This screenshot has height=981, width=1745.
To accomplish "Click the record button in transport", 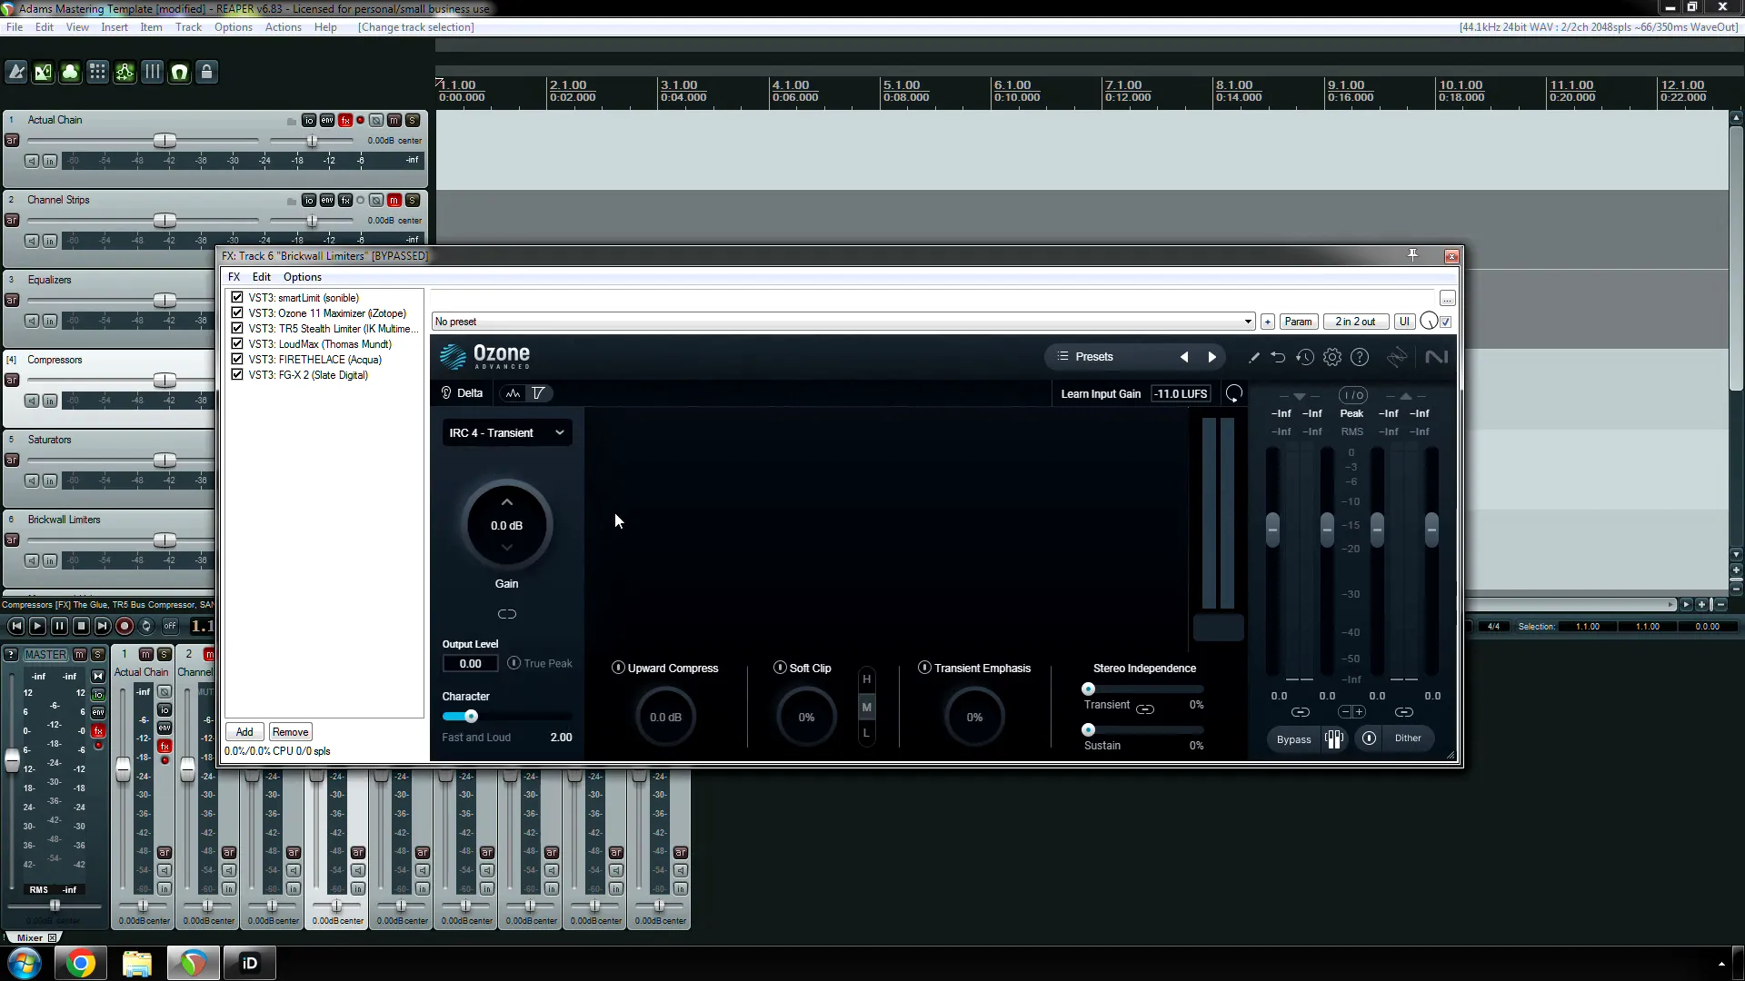I will coord(125,626).
